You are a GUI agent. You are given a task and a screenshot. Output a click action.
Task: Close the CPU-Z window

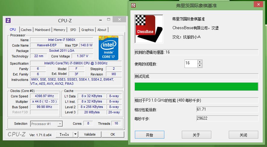click(x=120, y=20)
